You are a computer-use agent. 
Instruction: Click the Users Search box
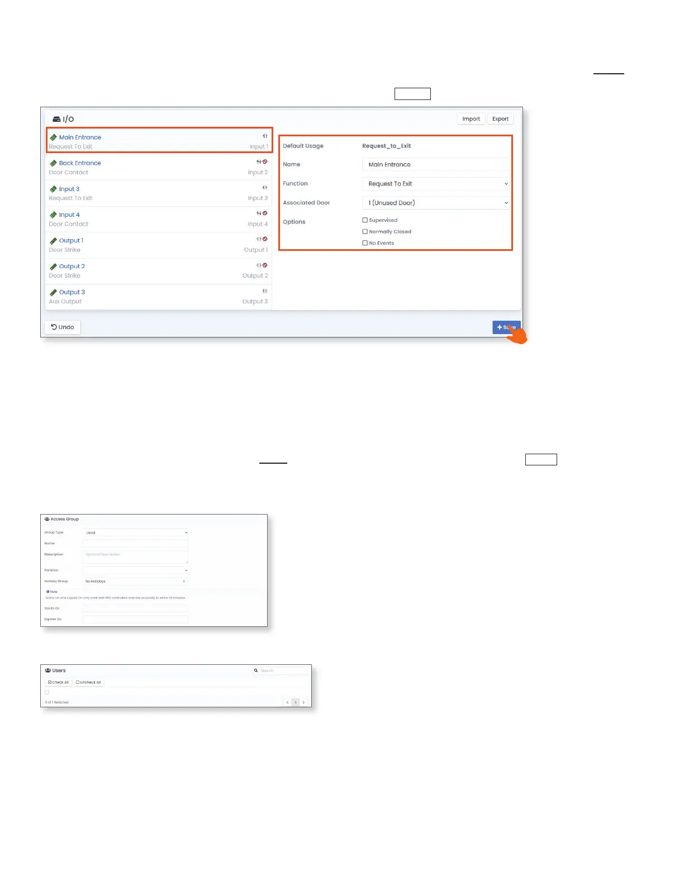tap(281, 670)
